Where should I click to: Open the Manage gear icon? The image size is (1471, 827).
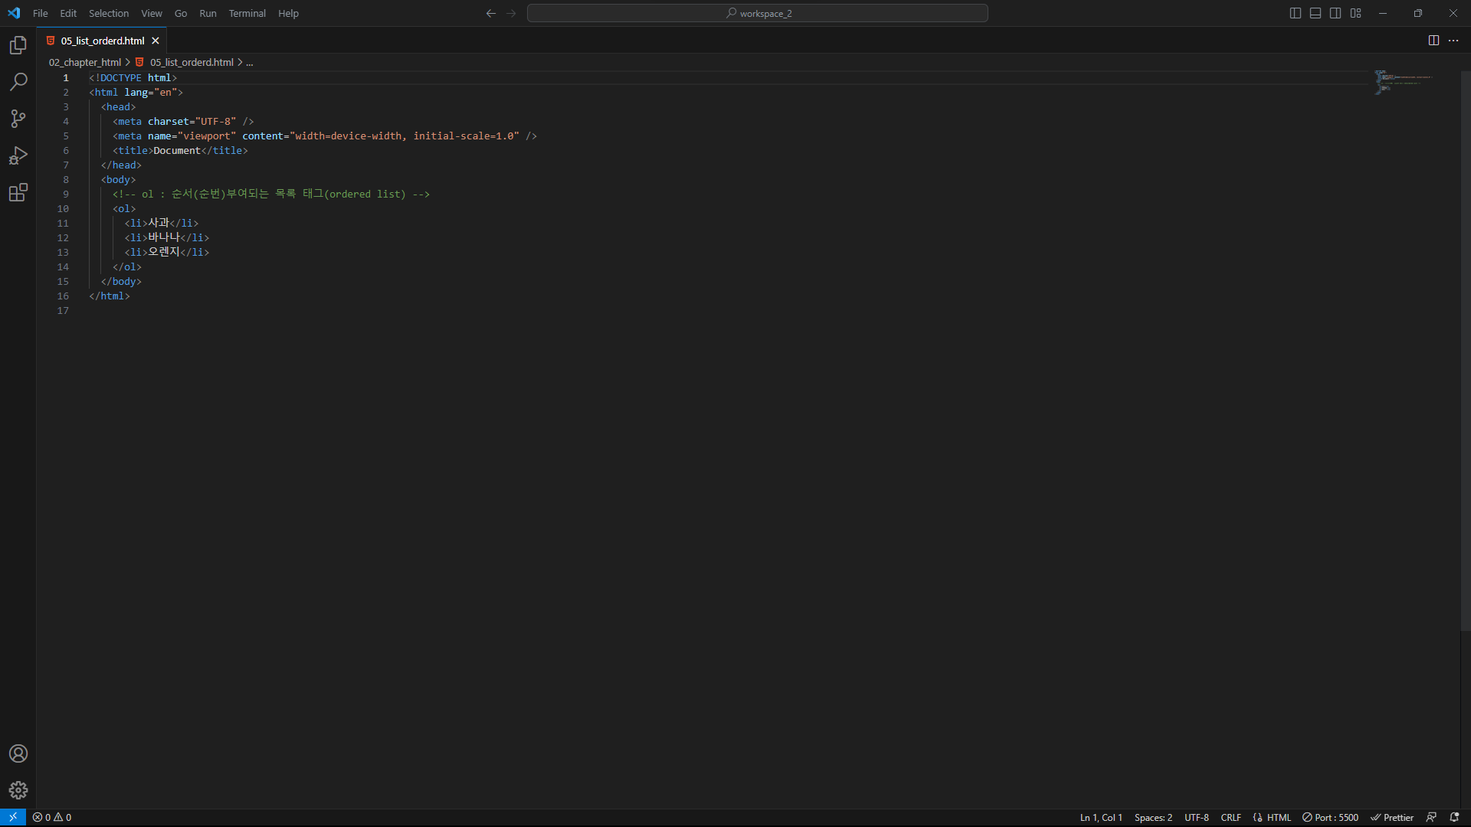[18, 790]
